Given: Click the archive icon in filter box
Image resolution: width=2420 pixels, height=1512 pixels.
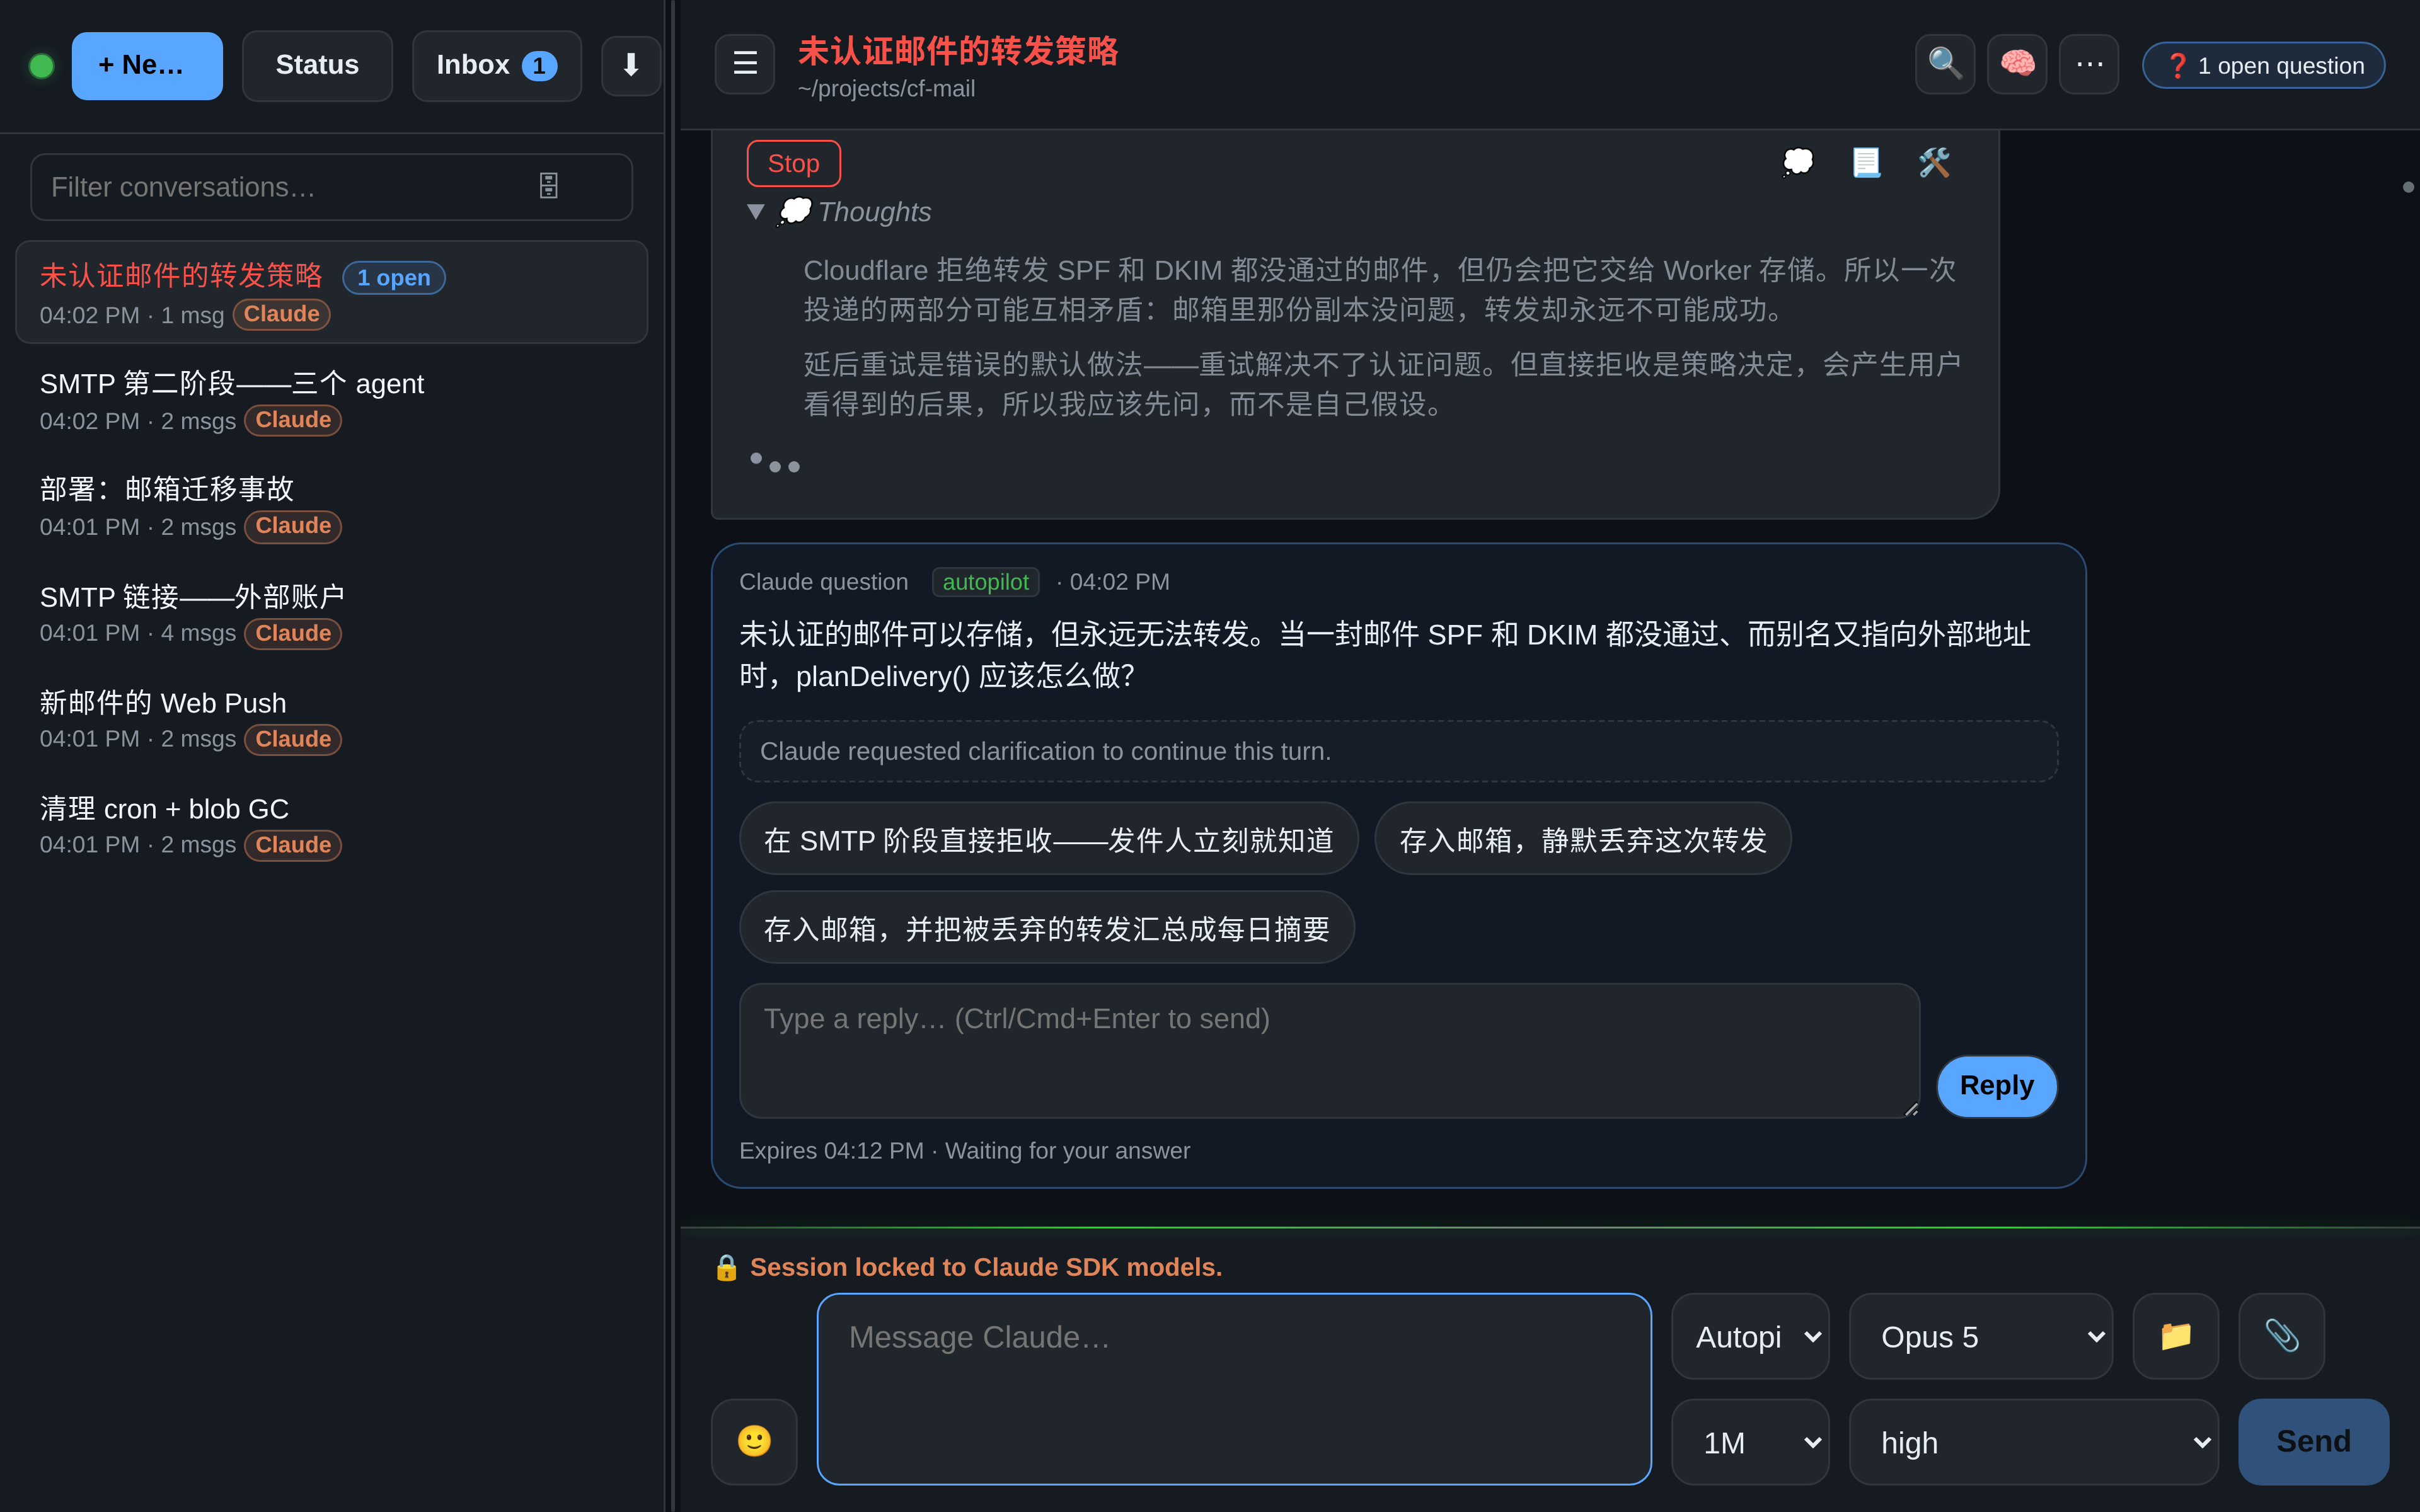Looking at the screenshot, I should [x=549, y=186].
